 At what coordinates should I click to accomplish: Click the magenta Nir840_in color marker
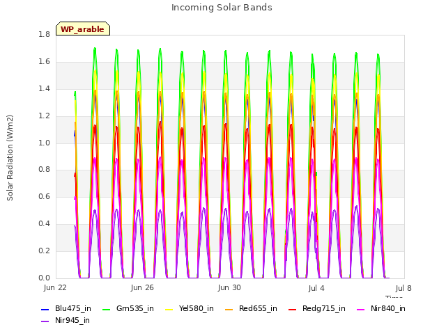[361, 309]
